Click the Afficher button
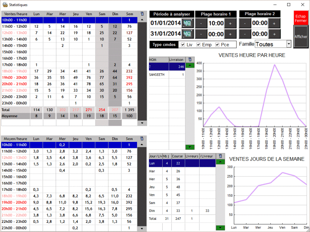 pyautogui.click(x=300, y=37)
